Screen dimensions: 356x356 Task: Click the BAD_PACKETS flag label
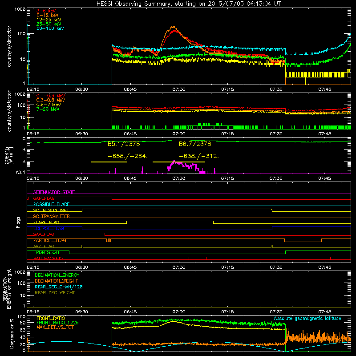click(49, 258)
